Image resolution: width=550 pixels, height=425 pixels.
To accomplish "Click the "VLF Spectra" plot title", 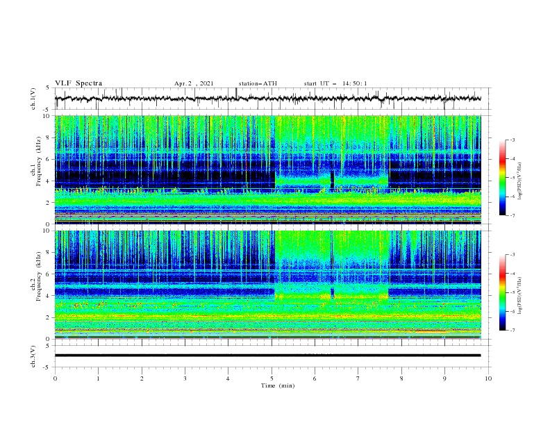I will coord(78,83).
